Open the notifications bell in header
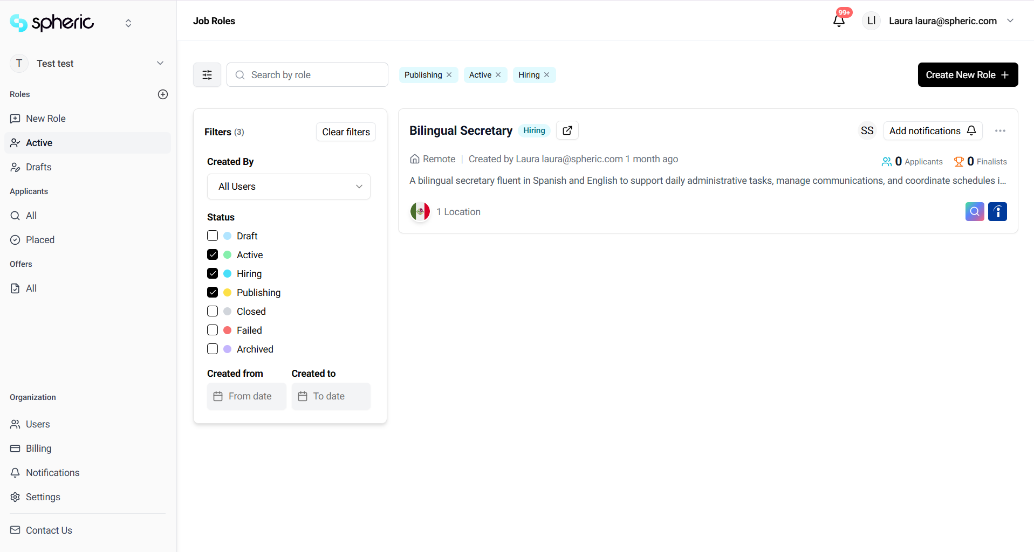 coord(839,21)
